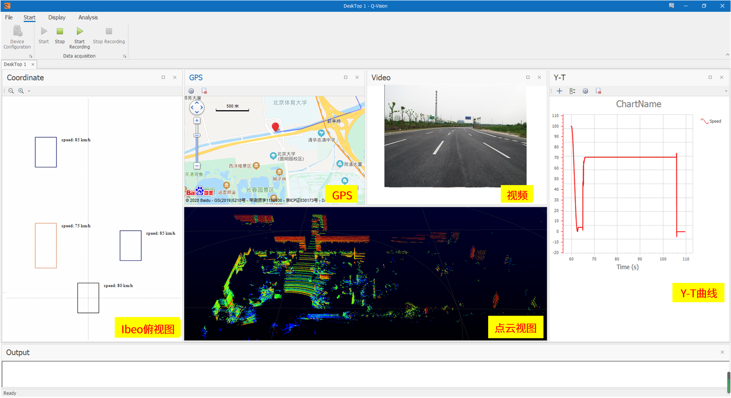Maximize the GPS panel

point(345,77)
